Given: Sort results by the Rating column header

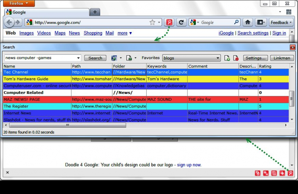Looking at the screenshot, I should (273, 66).
